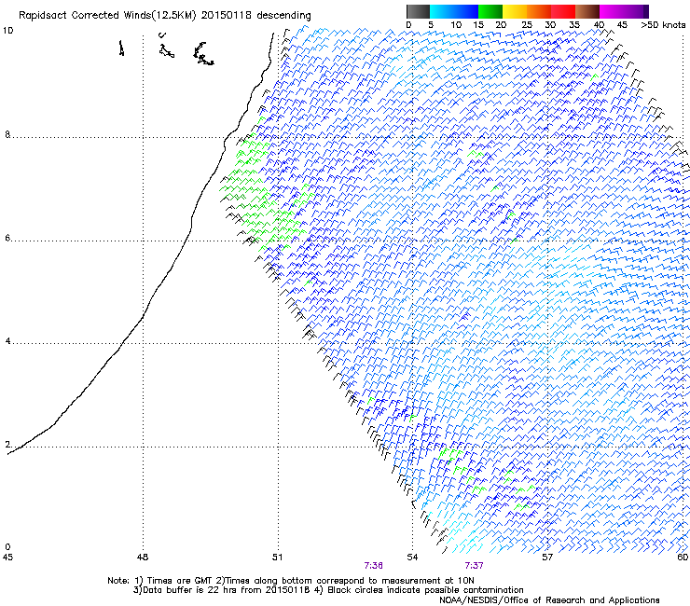Select the yellow 20-25 knots legend swatch
The height and width of the screenshot is (606, 690).
pyautogui.click(x=515, y=11)
